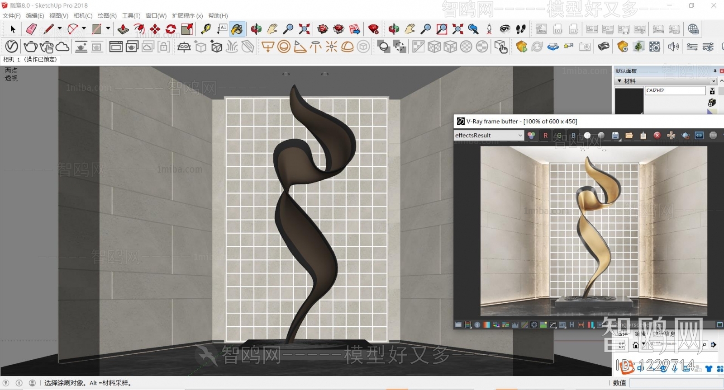
Task: Open the 帮助(H) menu
Action: pos(218,15)
